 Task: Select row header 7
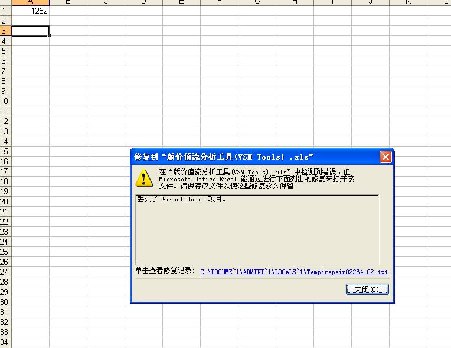5,71
